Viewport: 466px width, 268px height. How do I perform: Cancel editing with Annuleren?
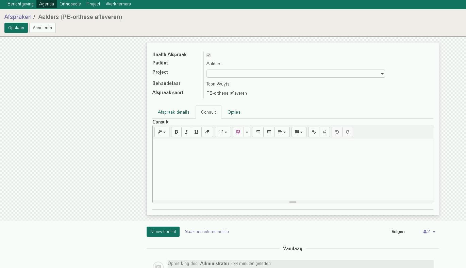tap(43, 28)
